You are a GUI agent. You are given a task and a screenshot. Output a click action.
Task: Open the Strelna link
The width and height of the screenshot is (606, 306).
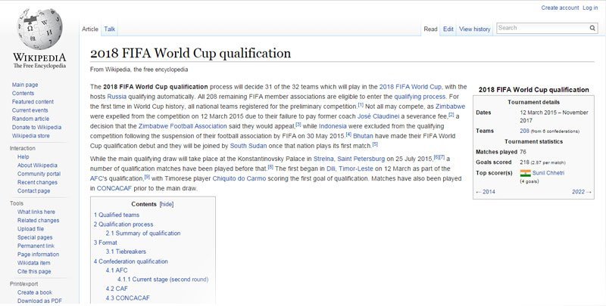pos(323,159)
